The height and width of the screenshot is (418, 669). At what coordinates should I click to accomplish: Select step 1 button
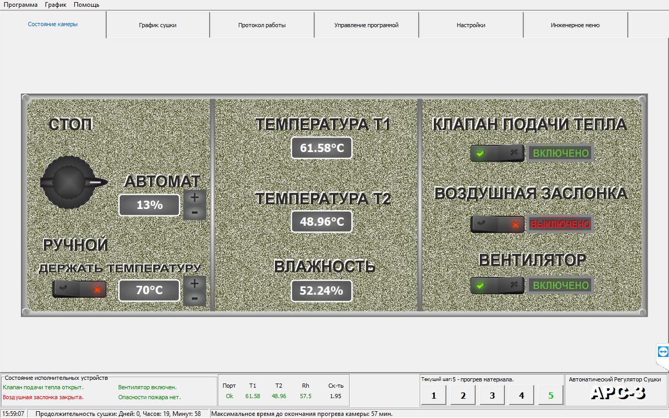pyautogui.click(x=434, y=395)
